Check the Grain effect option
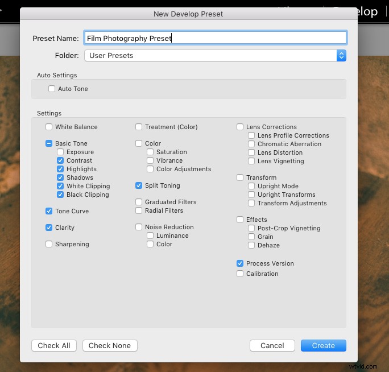The image size is (389, 372). click(x=251, y=237)
